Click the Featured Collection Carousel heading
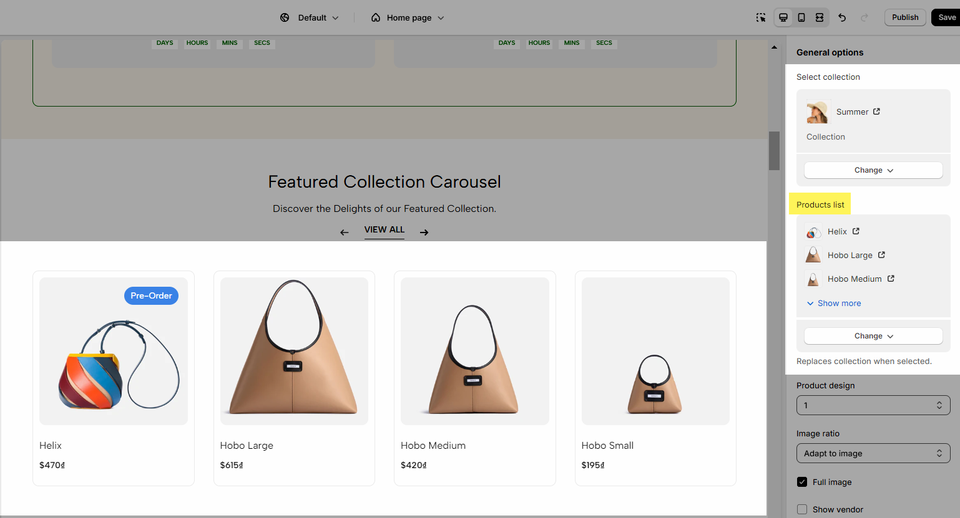The height and width of the screenshot is (518, 960). pos(384,182)
